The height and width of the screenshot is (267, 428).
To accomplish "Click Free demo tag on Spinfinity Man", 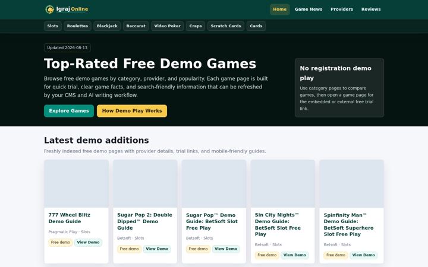I will pos(335,255).
